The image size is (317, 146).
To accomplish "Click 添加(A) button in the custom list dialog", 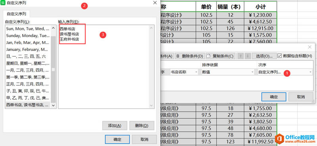I will coord(115,126).
